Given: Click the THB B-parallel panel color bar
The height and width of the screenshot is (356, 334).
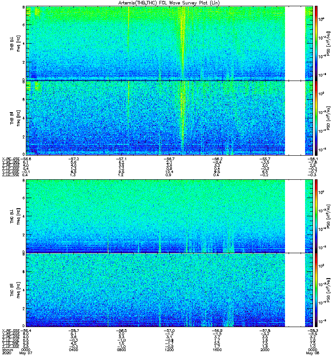Looking at the screenshot, I should click(316, 118).
